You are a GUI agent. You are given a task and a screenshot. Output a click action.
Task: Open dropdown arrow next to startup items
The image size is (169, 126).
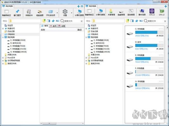(57, 13)
